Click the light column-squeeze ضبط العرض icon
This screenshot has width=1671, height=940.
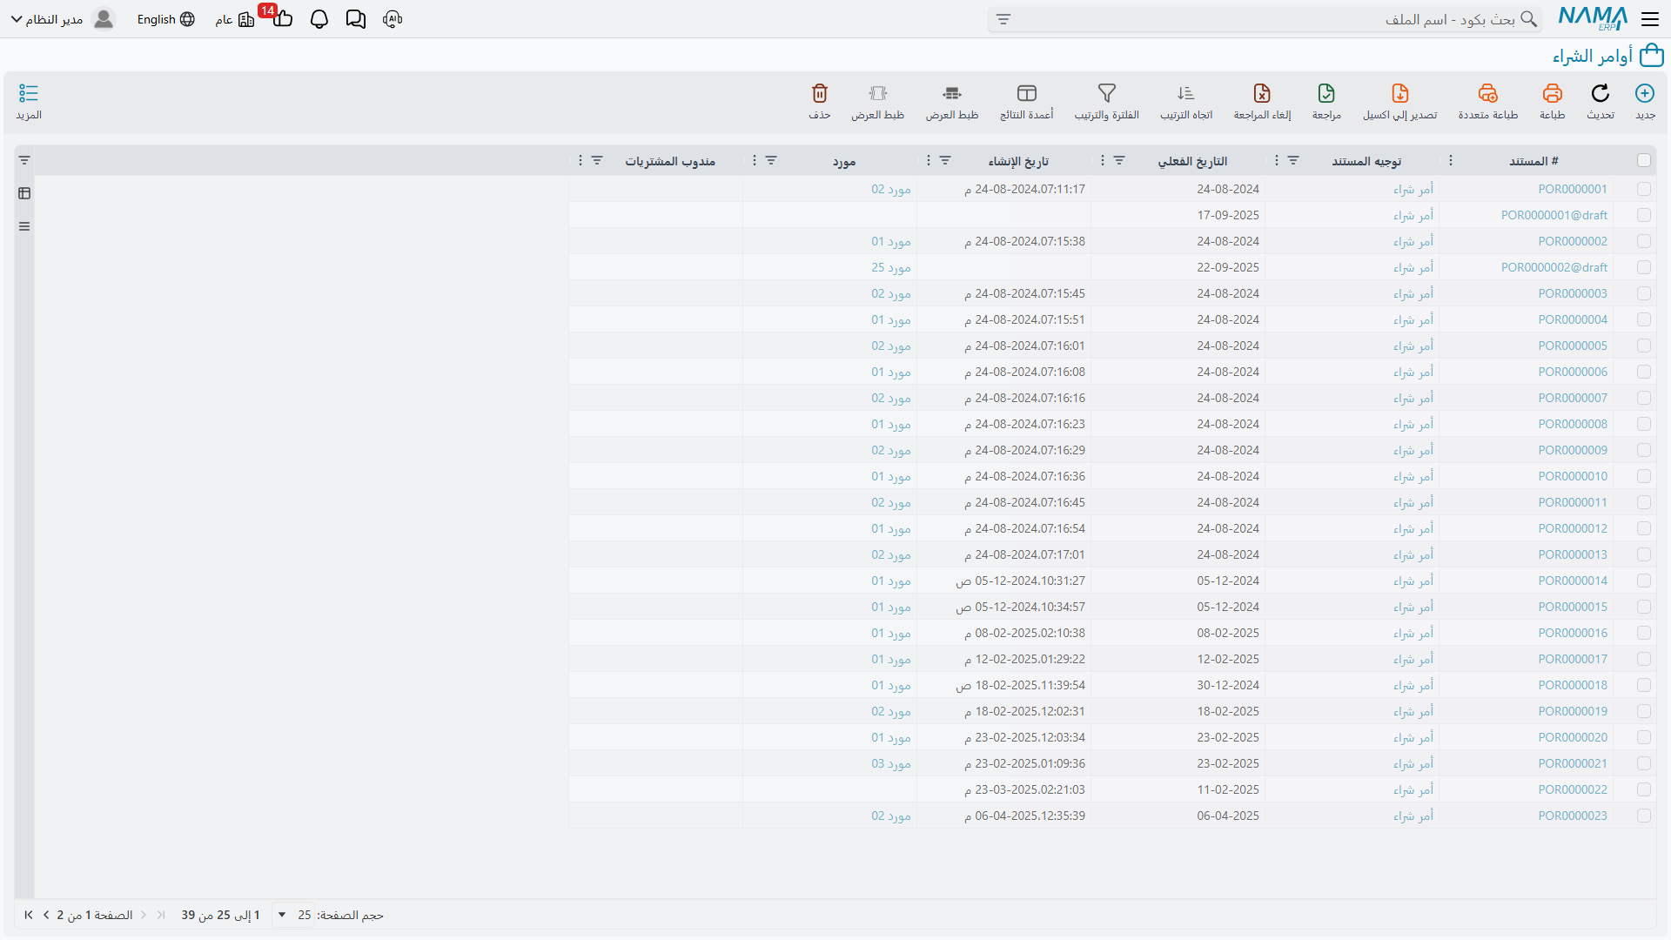[877, 93]
